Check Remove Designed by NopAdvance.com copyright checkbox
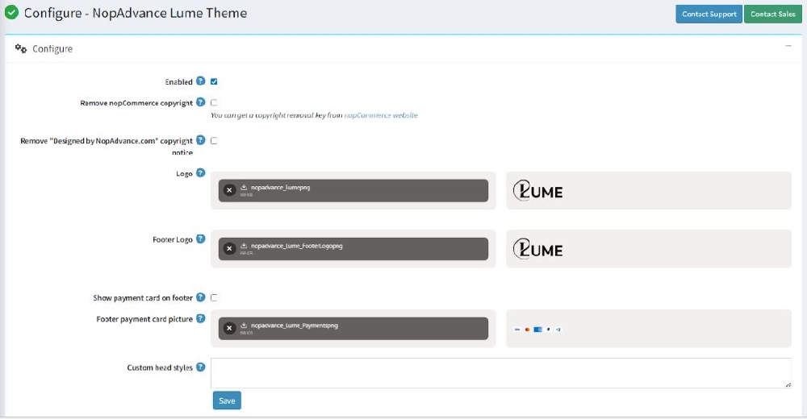Screen dimensions: 807x419 214,140
